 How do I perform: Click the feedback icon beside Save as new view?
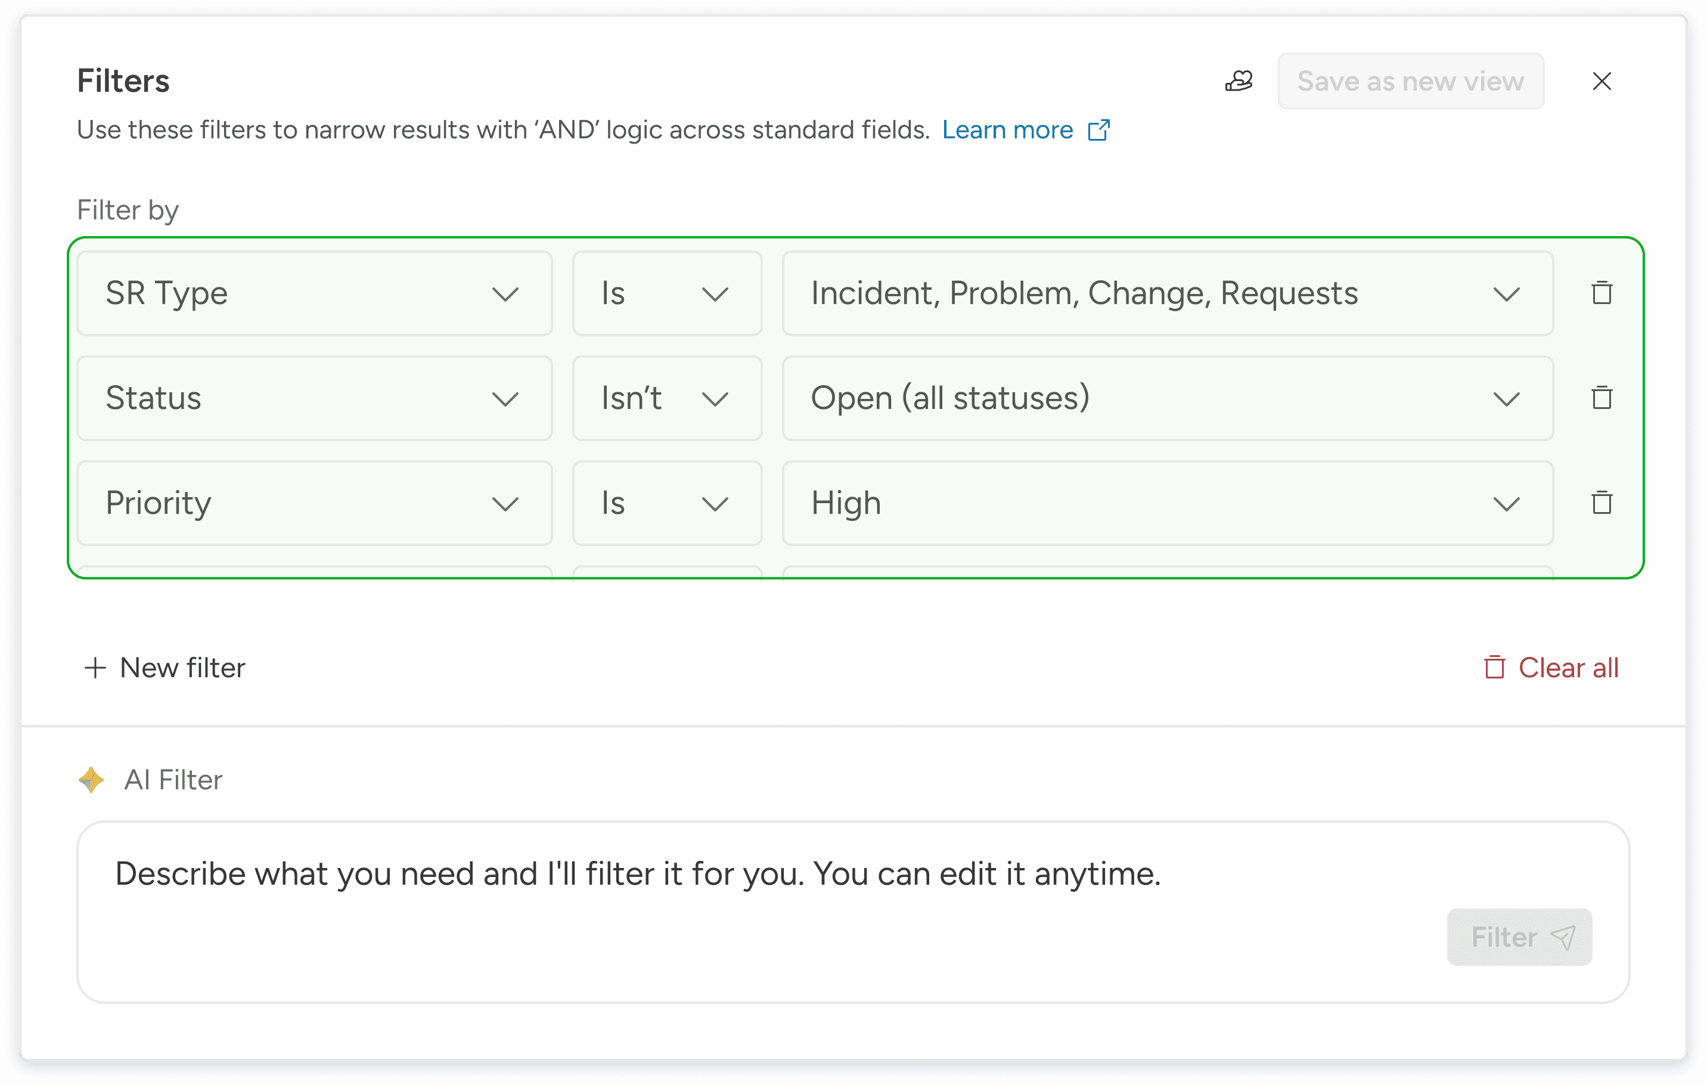tap(1239, 81)
